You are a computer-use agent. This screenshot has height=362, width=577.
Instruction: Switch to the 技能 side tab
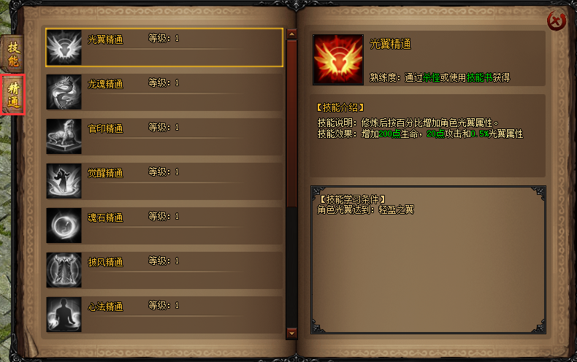point(13,54)
